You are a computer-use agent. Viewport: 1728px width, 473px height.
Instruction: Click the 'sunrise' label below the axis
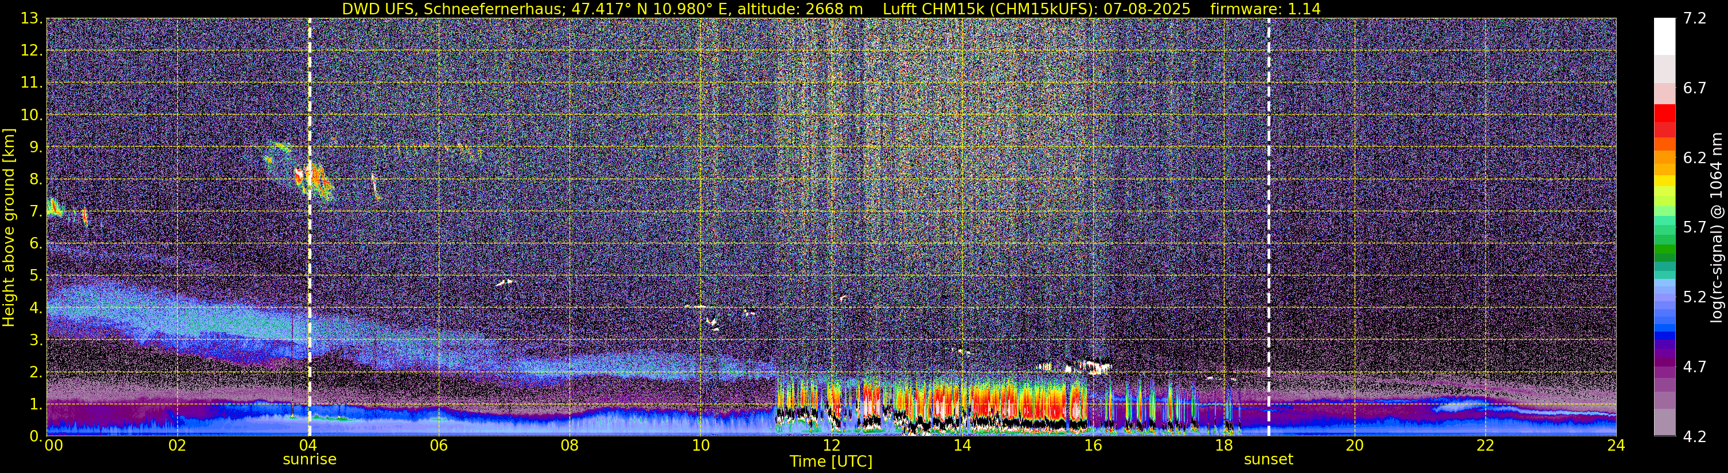309,460
